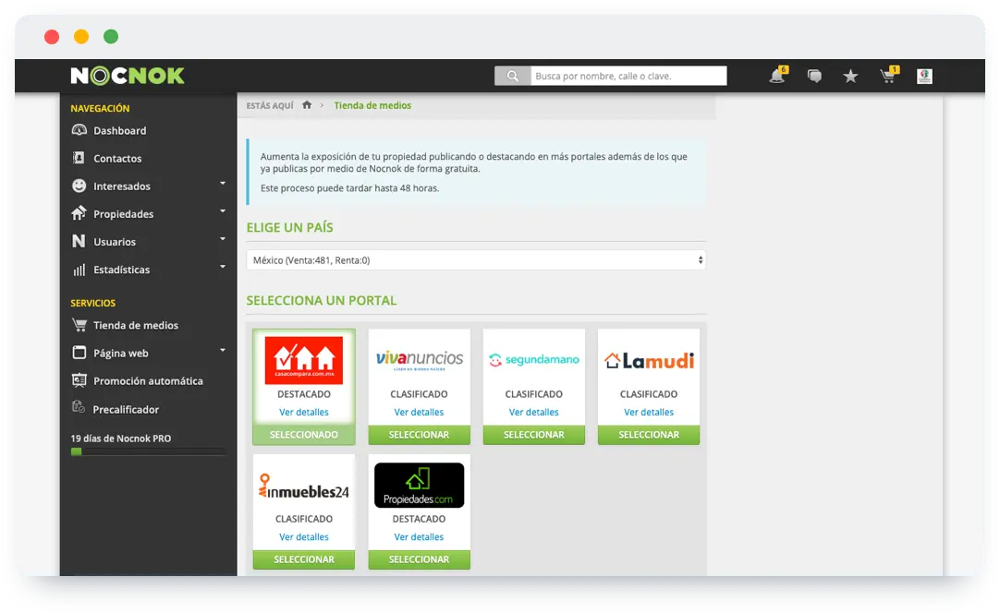Click the Precalificador icon
Screen dimensions: 1000x613
79,407
